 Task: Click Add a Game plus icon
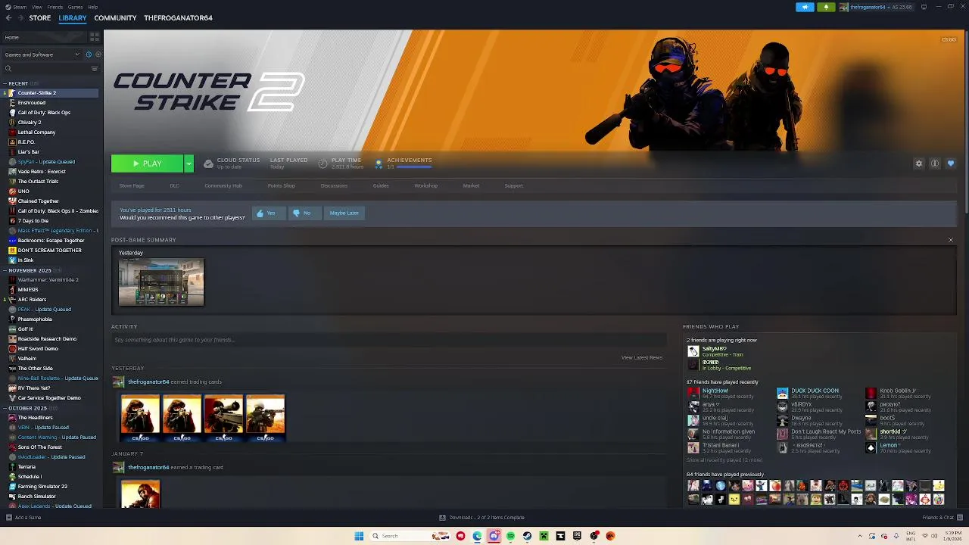8,517
